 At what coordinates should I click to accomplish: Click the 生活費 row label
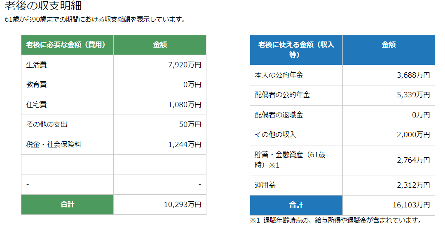36,65
